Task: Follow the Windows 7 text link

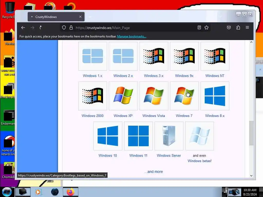Action: 184,116
